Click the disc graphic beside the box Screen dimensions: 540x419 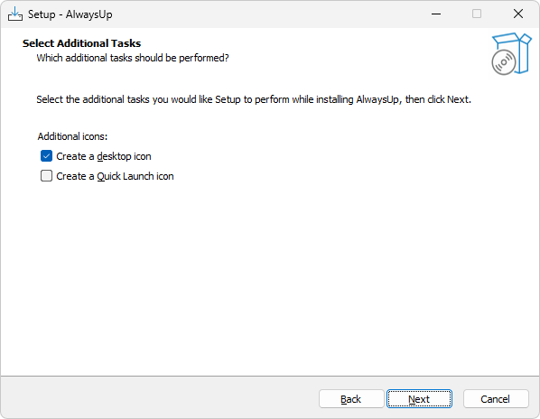tap(504, 62)
